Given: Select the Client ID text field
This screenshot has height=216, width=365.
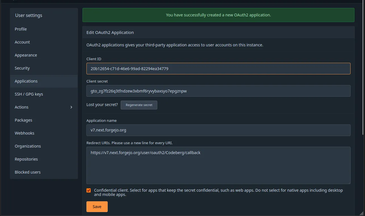Looking at the screenshot, I should click(x=218, y=68).
